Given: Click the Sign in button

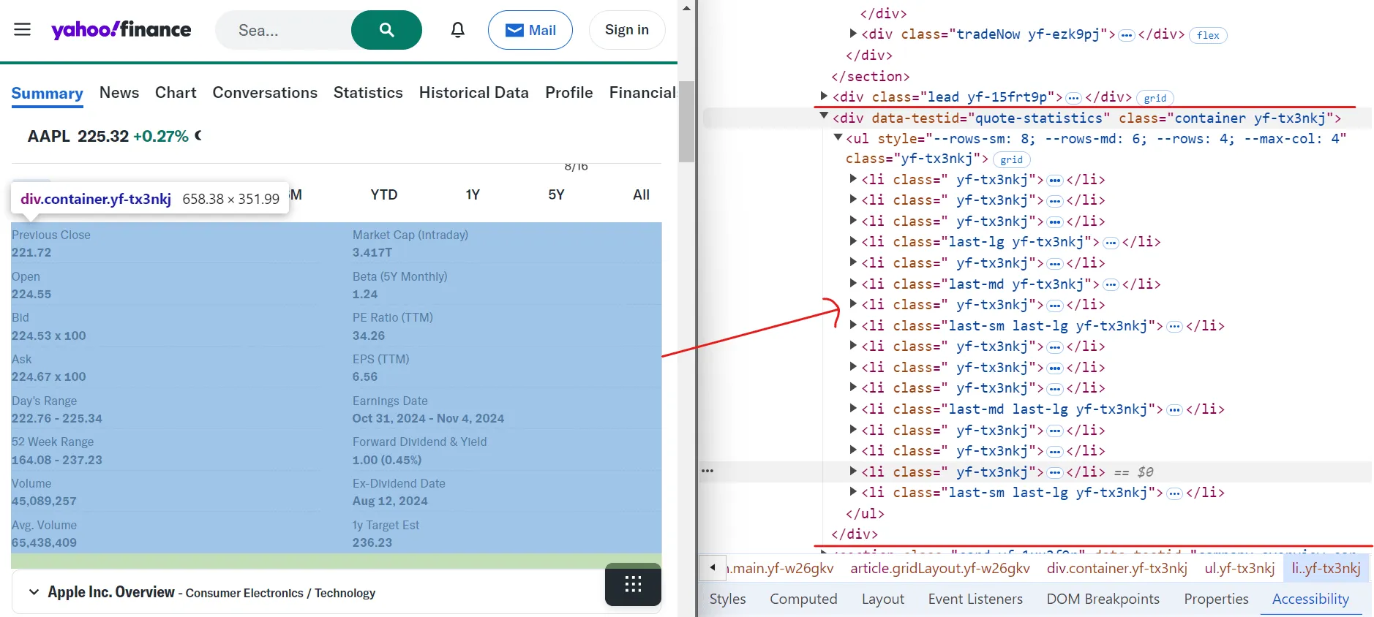Looking at the screenshot, I should (627, 30).
